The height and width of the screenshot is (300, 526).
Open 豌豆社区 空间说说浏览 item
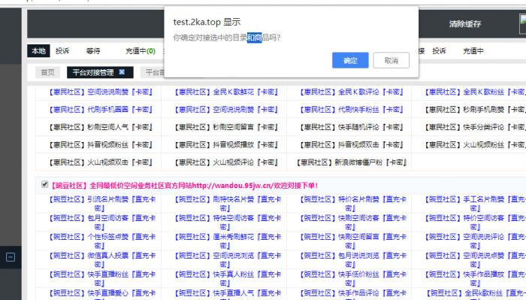coord(228,259)
